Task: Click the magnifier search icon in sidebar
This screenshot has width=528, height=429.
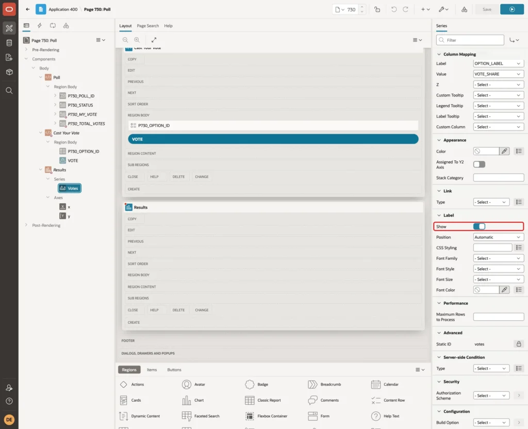Action: click(x=9, y=91)
